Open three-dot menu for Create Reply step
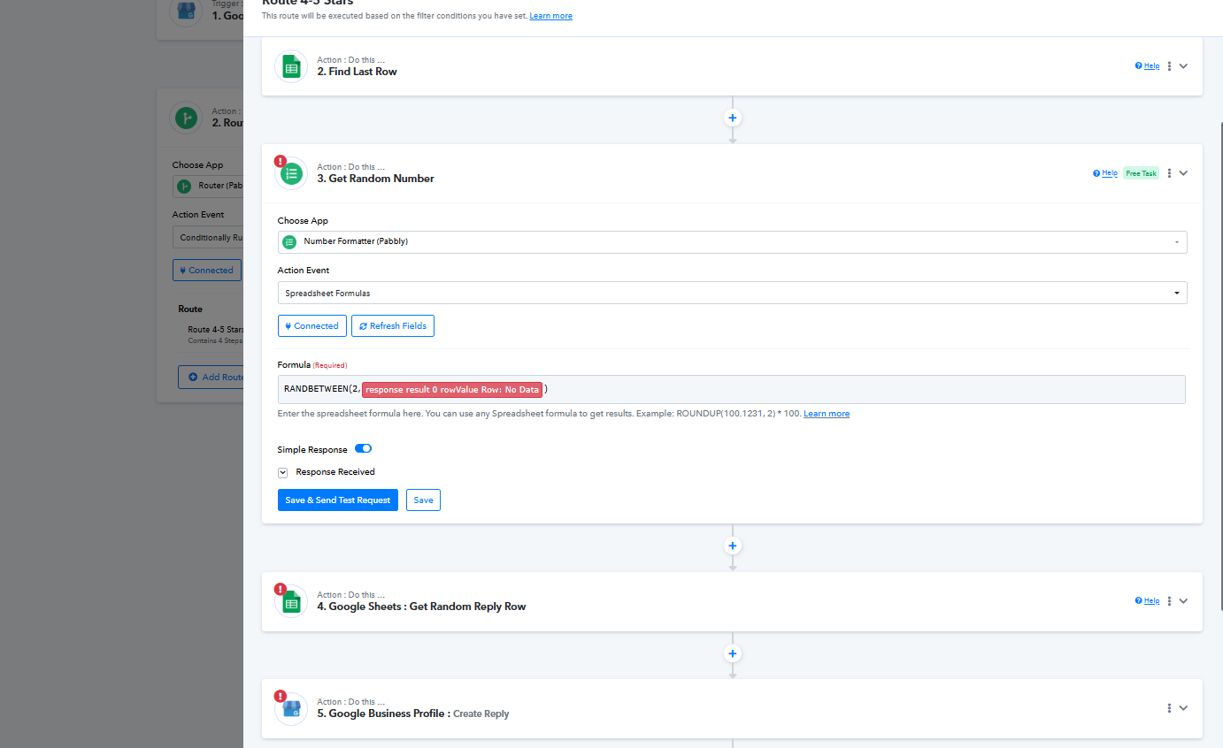Image resolution: width=1223 pixels, height=748 pixels. (1169, 708)
